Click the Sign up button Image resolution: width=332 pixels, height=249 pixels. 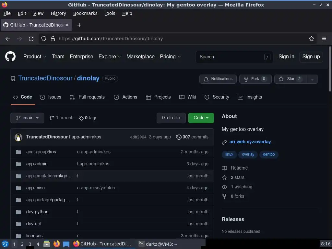click(311, 57)
